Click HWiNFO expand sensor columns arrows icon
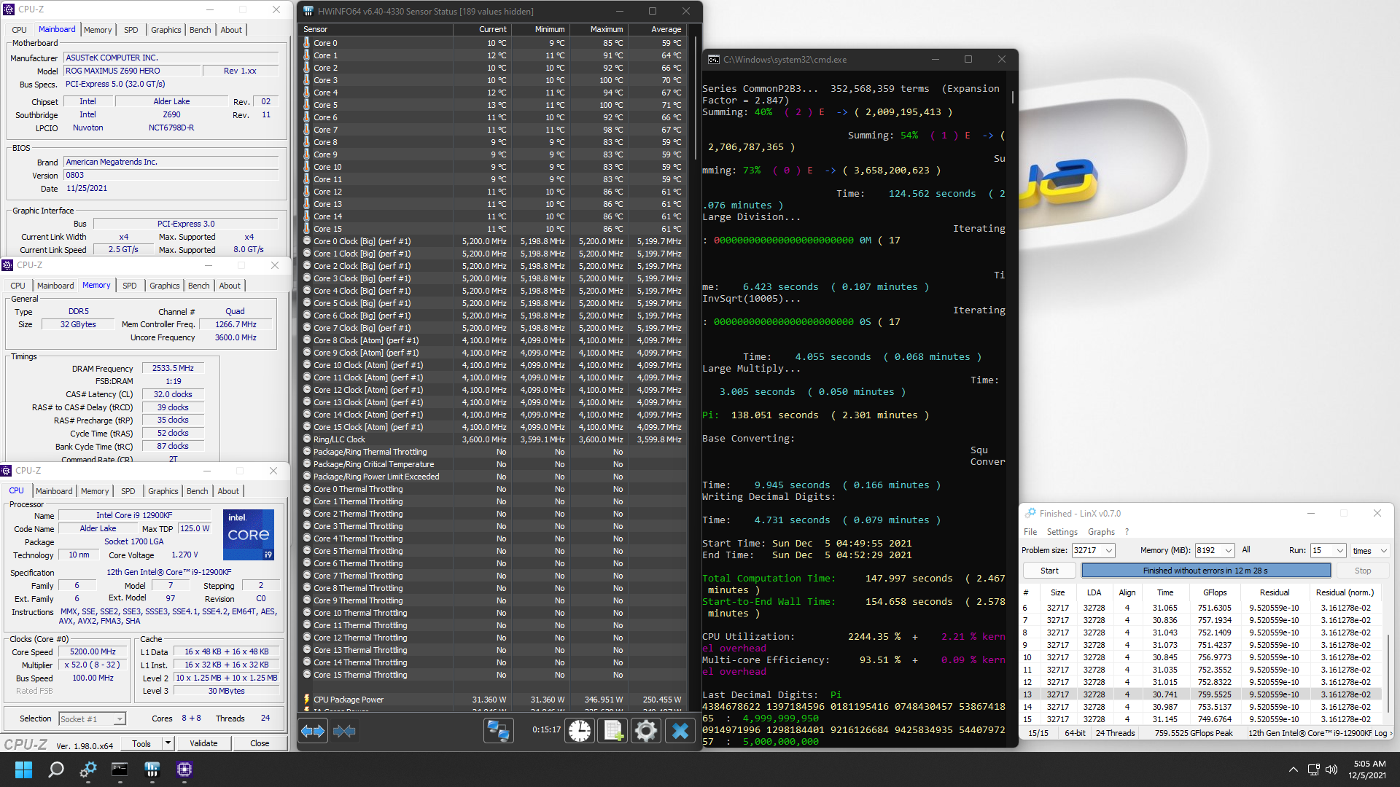 313,731
